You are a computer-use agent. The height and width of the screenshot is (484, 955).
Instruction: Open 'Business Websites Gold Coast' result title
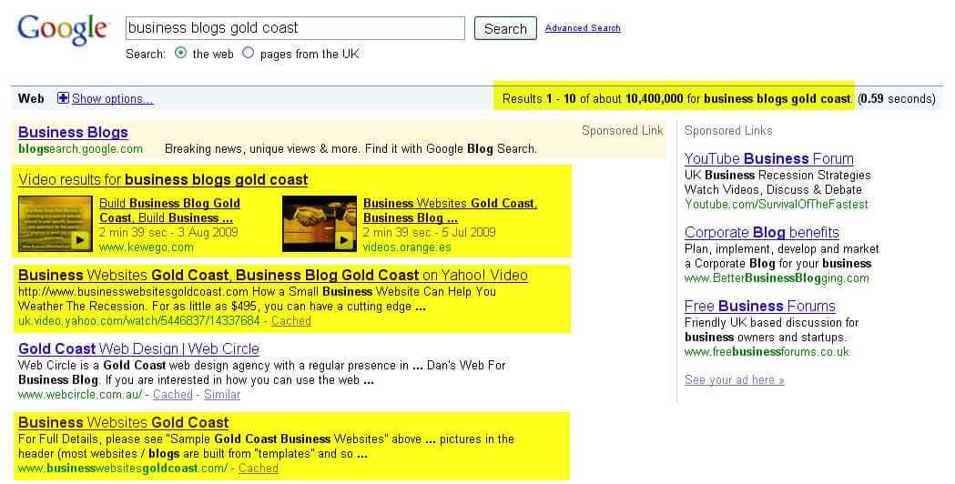[x=124, y=422]
